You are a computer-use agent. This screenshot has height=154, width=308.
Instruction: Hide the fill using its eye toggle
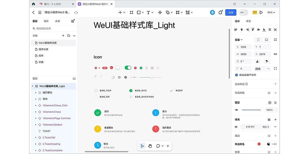click(x=236, y=127)
